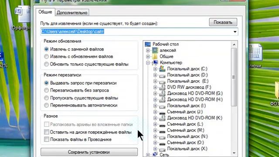Enable Показать файлы в Проводнике checkbox

point(47,139)
